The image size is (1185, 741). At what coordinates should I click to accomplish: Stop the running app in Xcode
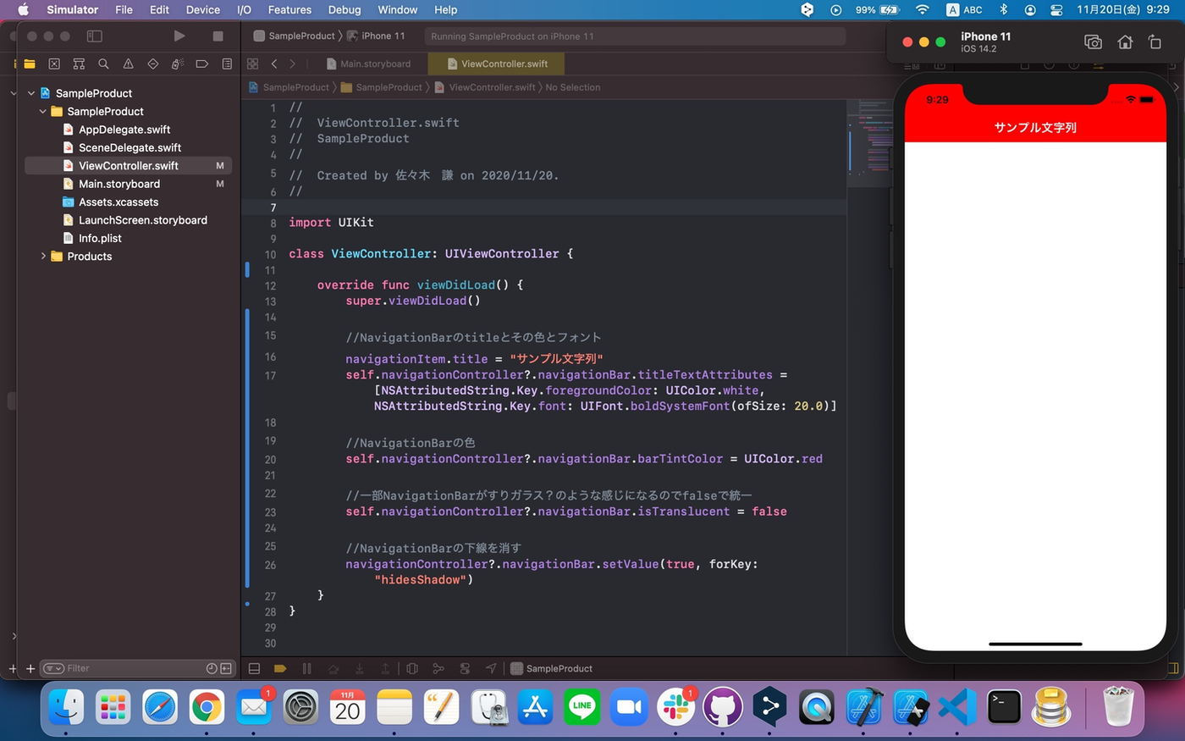click(218, 36)
